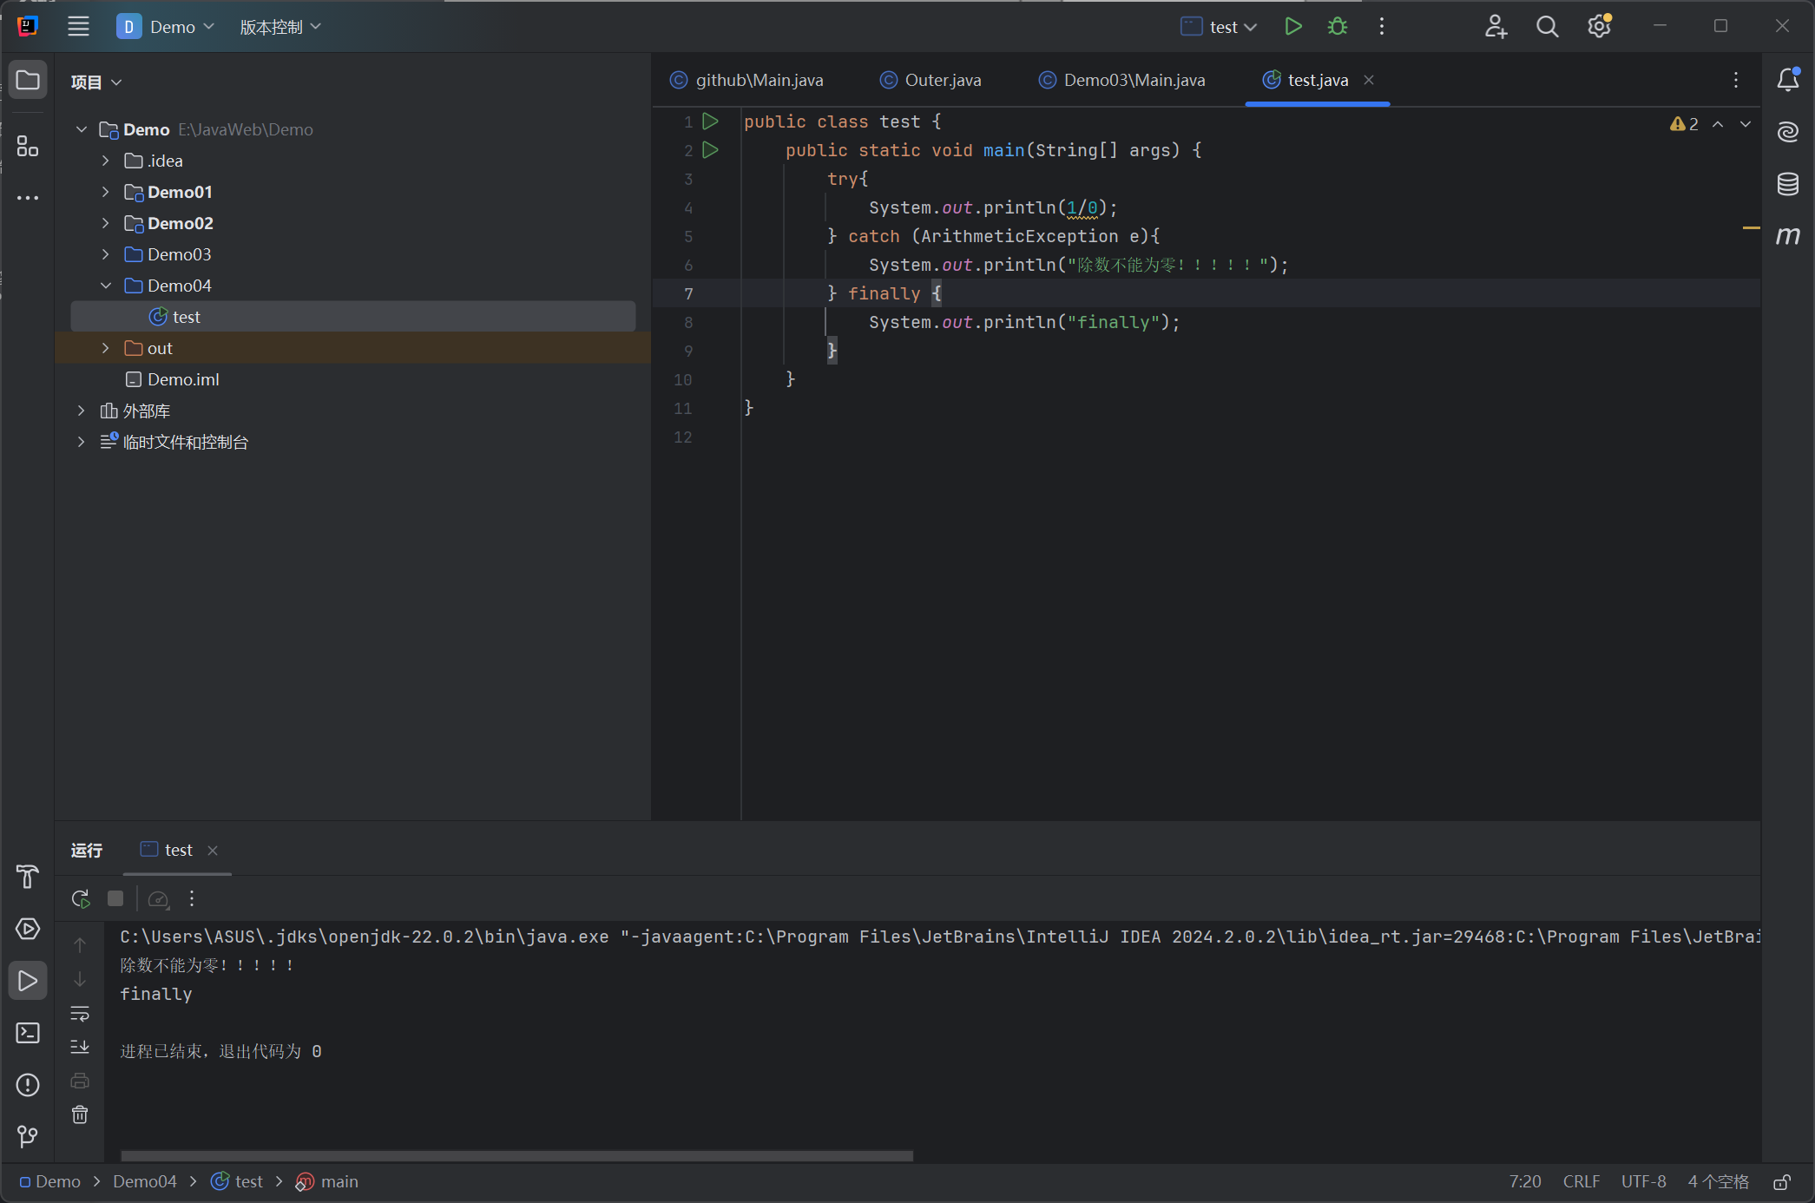Open the Problems tool window icon
The height and width of the screenshot is (1203, 1815).
28,1085
